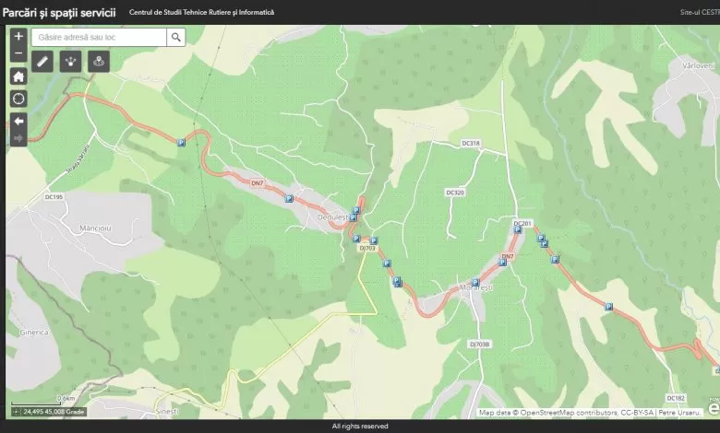Open the map pin location widget

(99, 62)
